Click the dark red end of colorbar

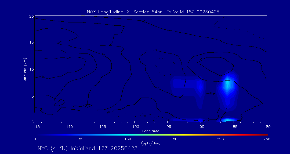pos(265,135)
